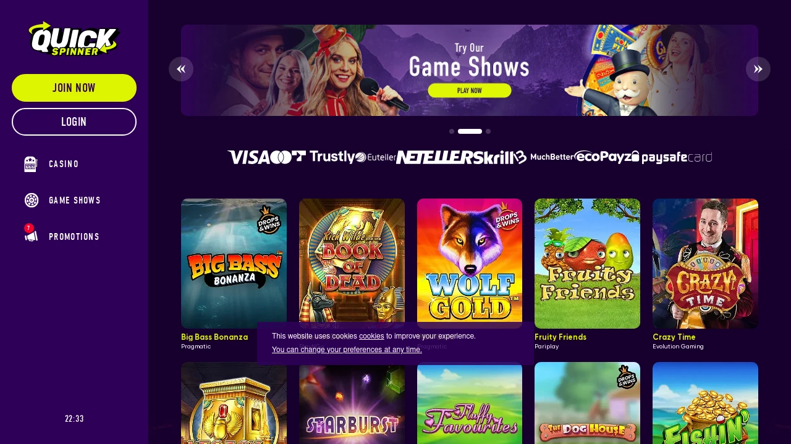Viewport: 791px width, 444px height.
Task: Open the Crazy Time game thumbnail
Action: (705, 263)
